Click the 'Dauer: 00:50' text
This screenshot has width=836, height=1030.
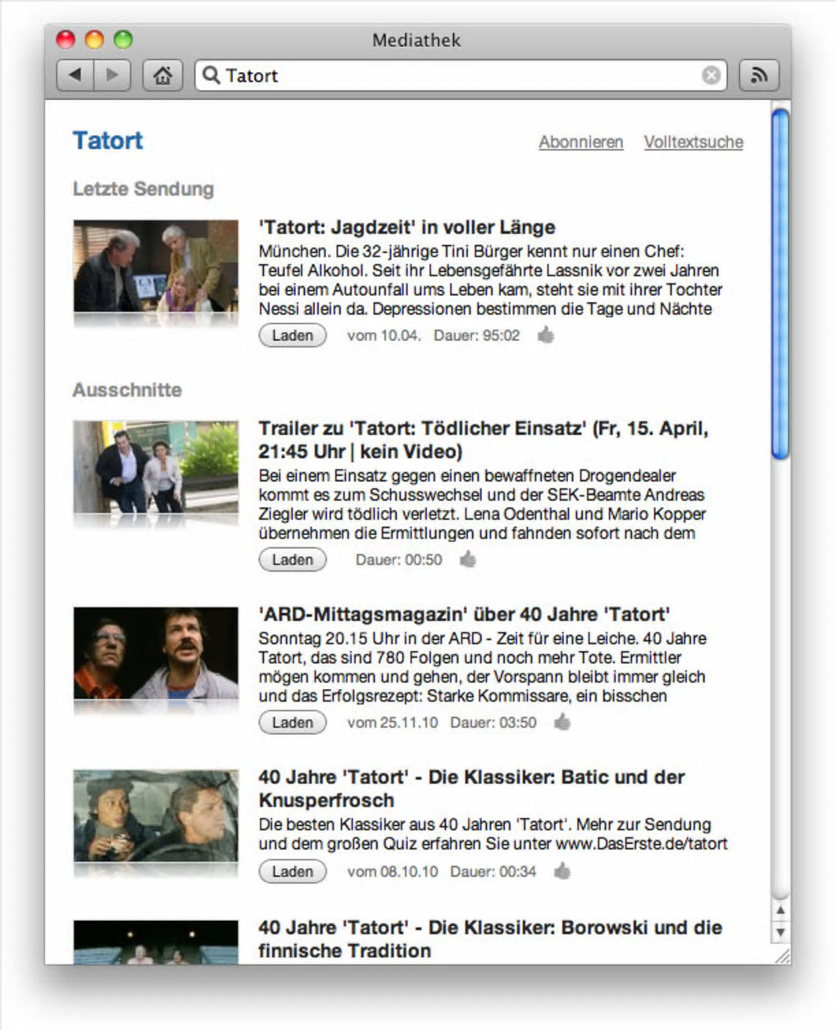pos(398,560)
